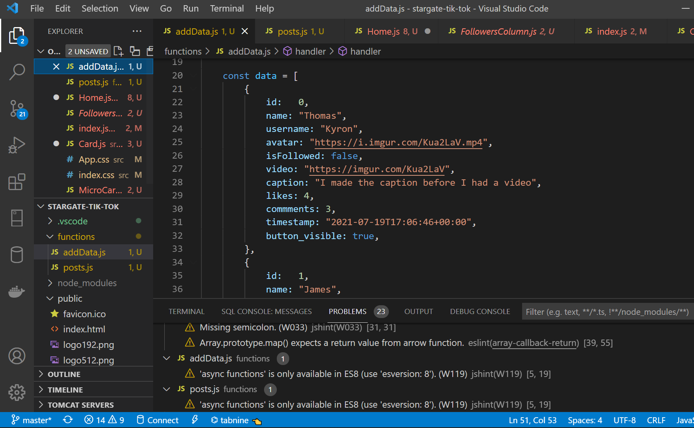Image resolution: width=694 pixels, height=428 pixels.
Task: Click the Accounts icon in the activity bar
Action: [17, 356]
